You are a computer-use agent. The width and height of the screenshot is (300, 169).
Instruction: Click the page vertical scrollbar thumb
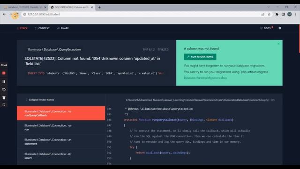coord(299,38)
